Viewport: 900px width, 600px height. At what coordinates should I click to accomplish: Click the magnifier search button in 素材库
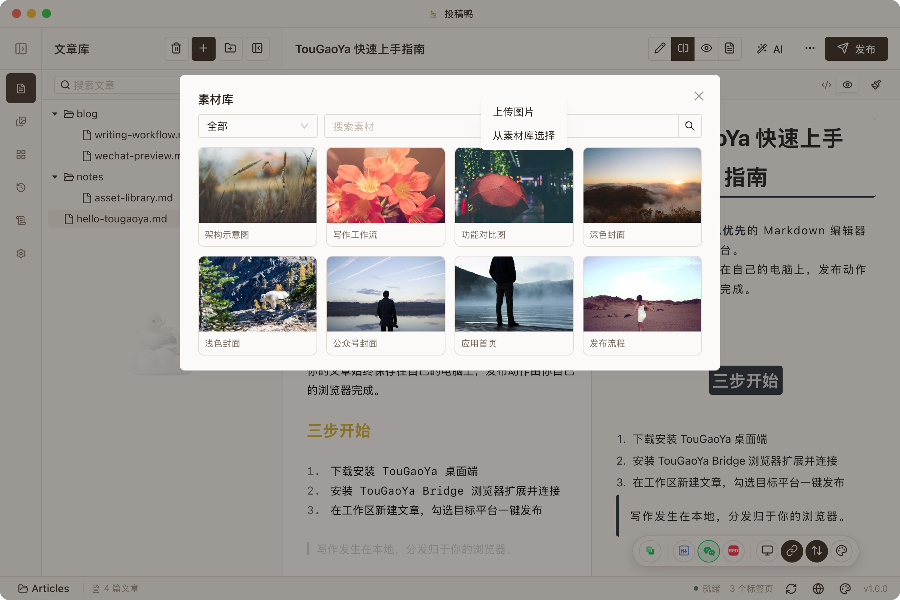(x=690, y=126)
